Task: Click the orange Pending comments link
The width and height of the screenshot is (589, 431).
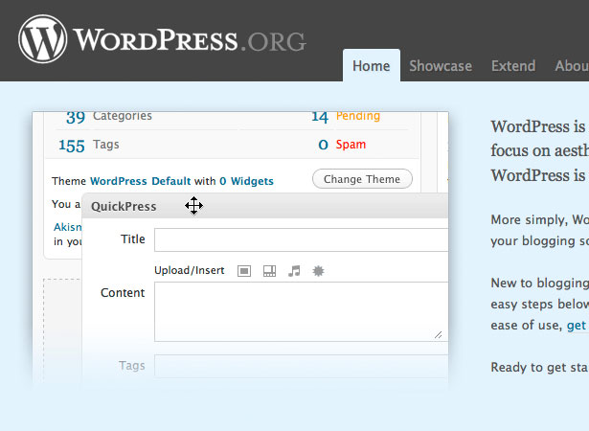Action: pyautogui.click(x=358, y=116)
